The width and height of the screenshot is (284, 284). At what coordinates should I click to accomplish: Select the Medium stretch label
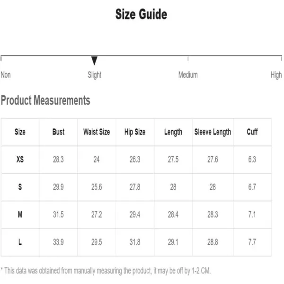pos(188,75)
